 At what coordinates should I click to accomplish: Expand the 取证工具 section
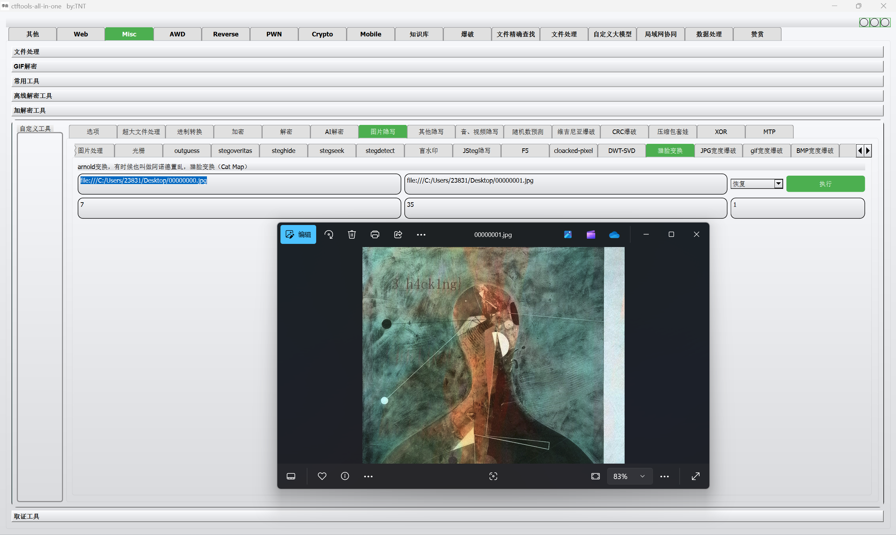click(447, 516)
